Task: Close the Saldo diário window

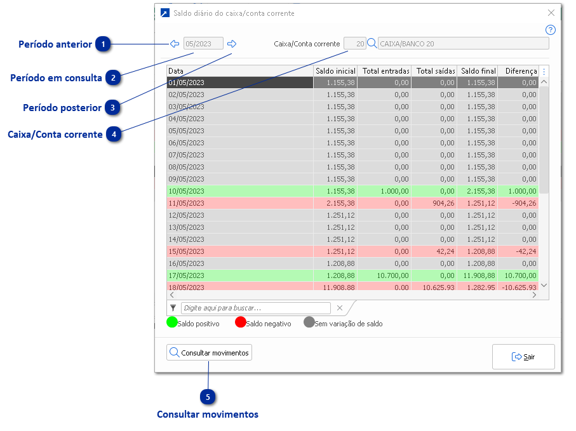Action: pos(551,13)
